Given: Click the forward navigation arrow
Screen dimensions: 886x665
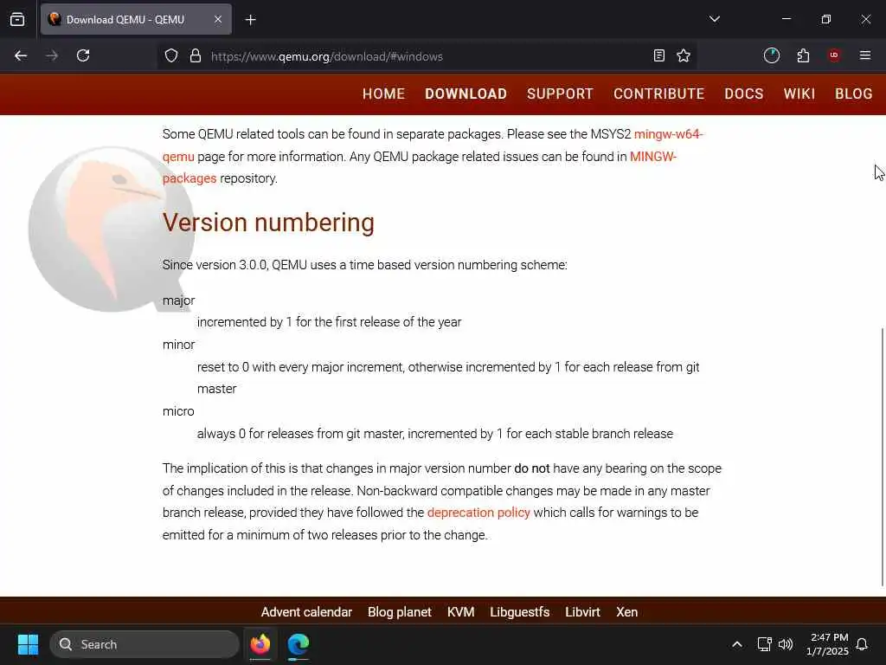Looking at the screenshot, I should [x=52, y=55].
